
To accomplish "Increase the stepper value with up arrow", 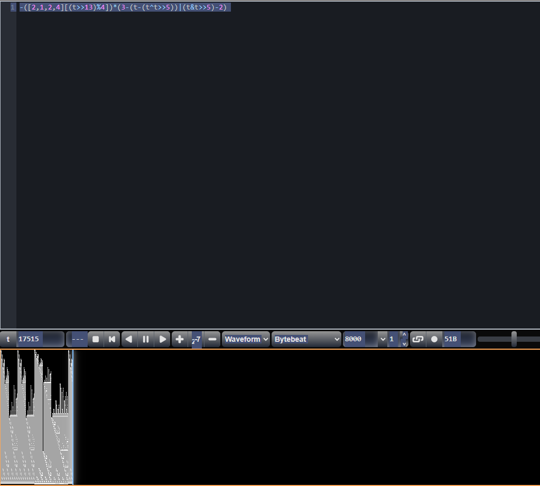I will pos(404,335).
